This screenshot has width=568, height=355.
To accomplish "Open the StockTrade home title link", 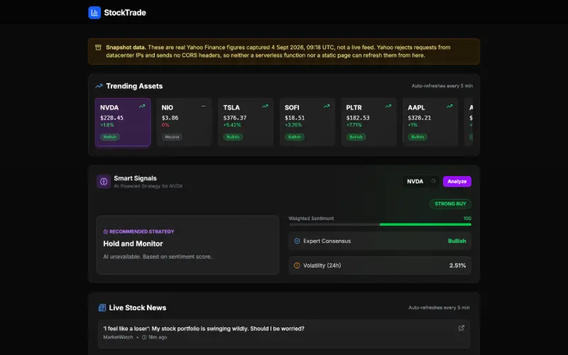I will pos(125,13).
